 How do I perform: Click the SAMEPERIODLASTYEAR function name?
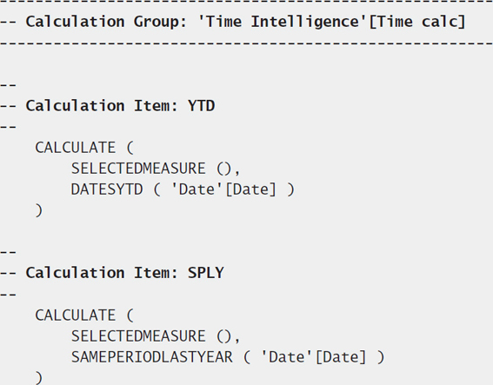[x=152, y=357]
